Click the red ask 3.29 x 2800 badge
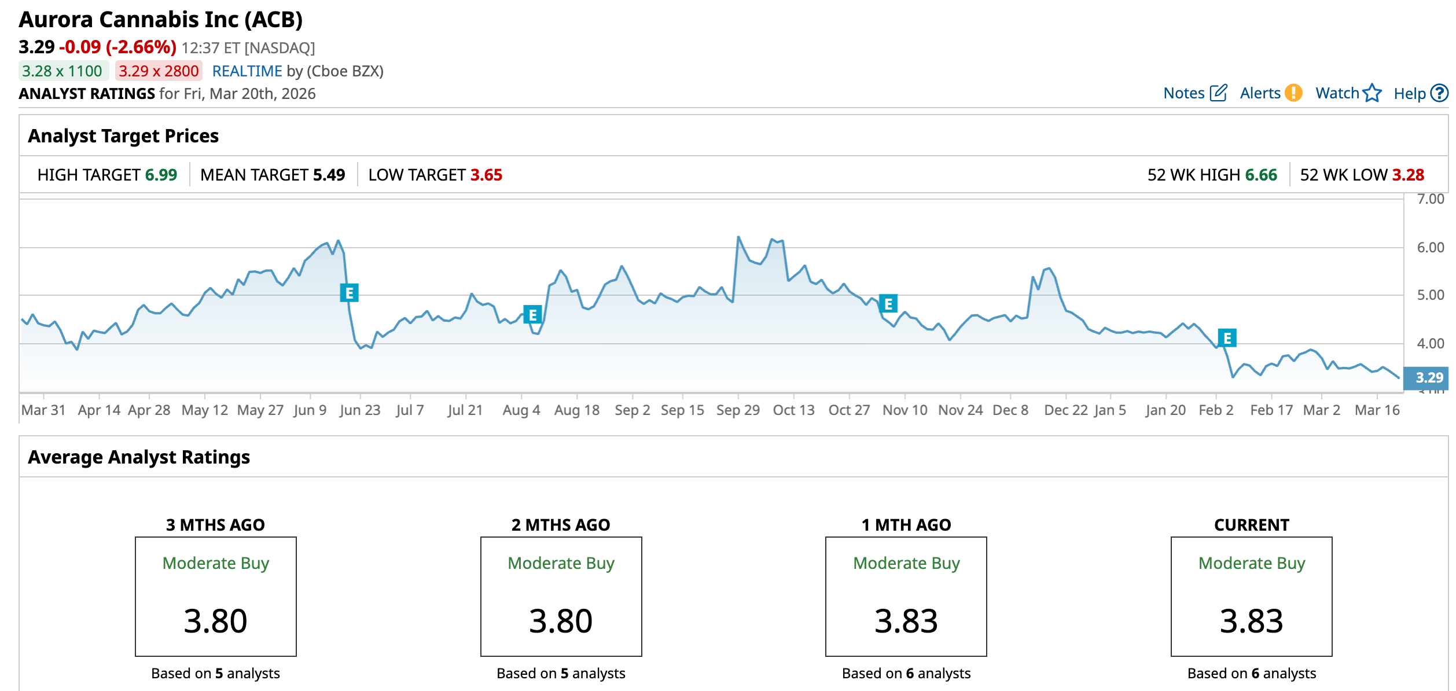The width and height of the screenshot is (1456, 691). pos(159,71)
